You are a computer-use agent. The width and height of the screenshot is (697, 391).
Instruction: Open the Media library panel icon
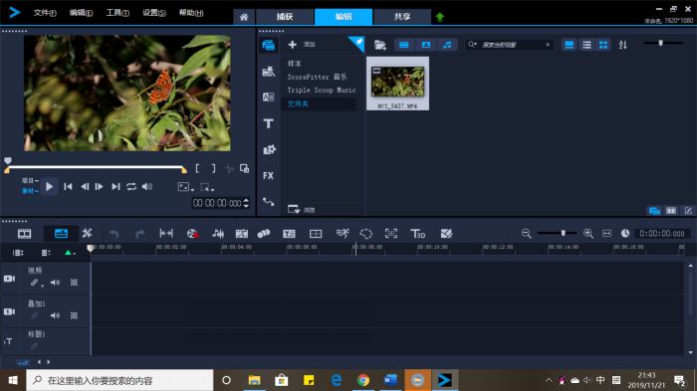coord(269,45)
